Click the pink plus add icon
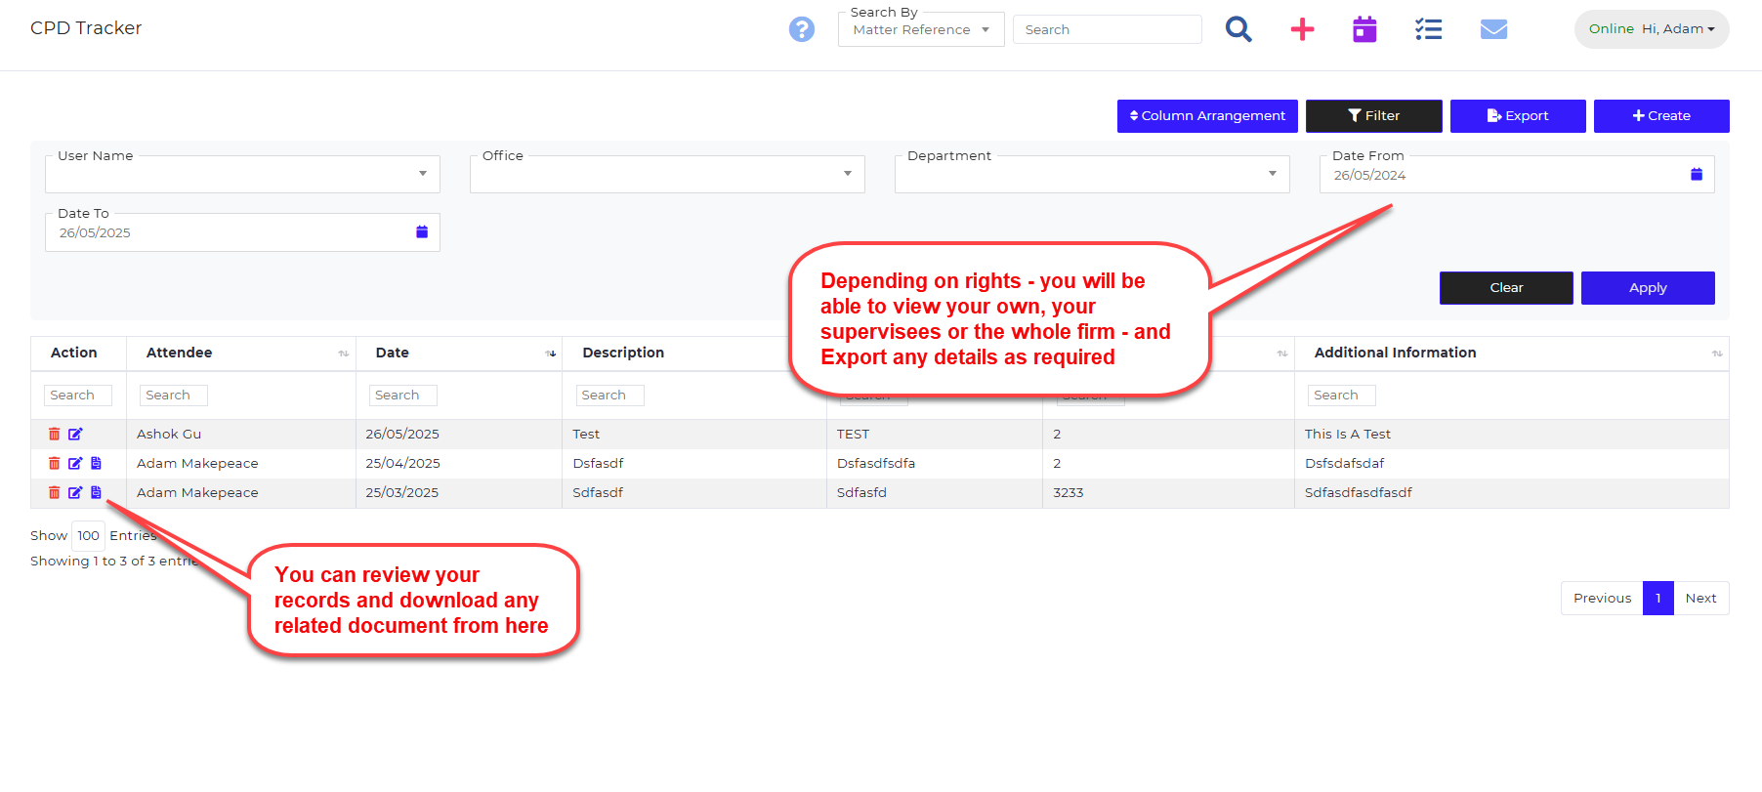This screenshot has width=1762, height=792. coord(1302,29)
